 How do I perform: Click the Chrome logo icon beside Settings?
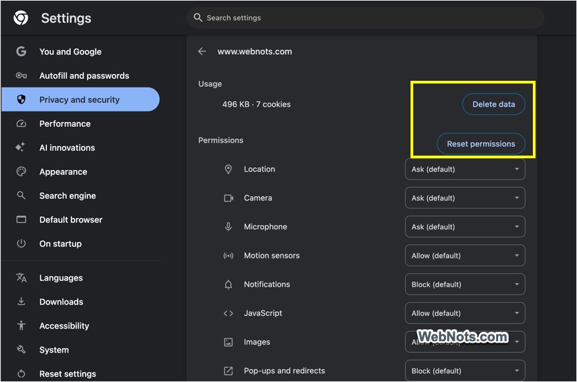click(21, 17)
